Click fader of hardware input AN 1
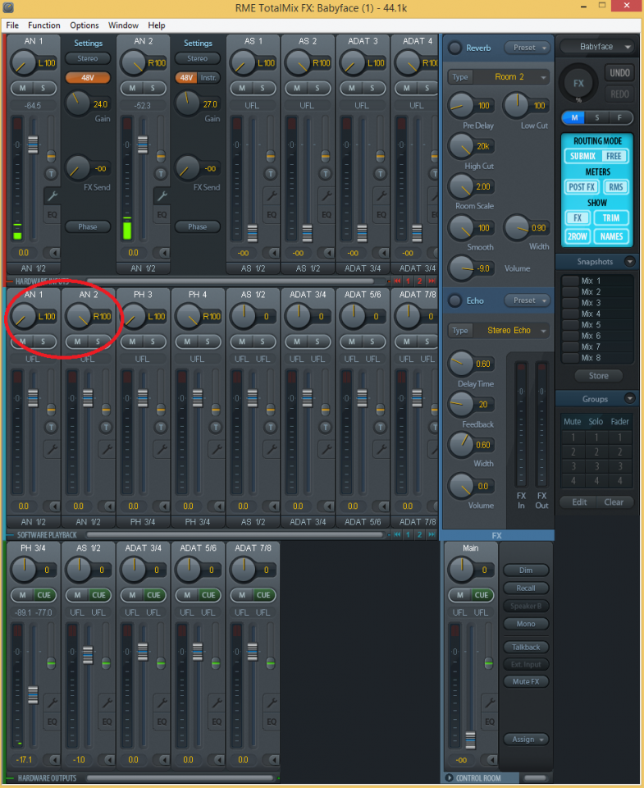The width and height of the screenshot is (644, 788). pyautogui.click(x=33, y=144)
